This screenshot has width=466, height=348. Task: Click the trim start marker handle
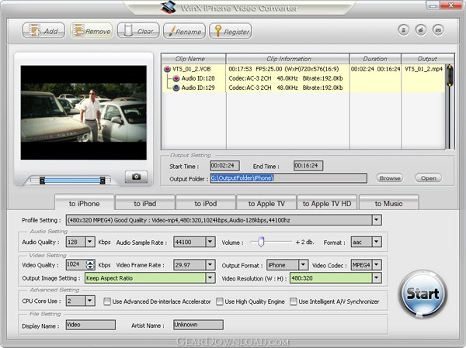coord(42,180)
